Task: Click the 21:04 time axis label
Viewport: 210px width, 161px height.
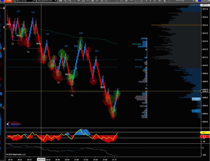Action: [x=95, y=160]
